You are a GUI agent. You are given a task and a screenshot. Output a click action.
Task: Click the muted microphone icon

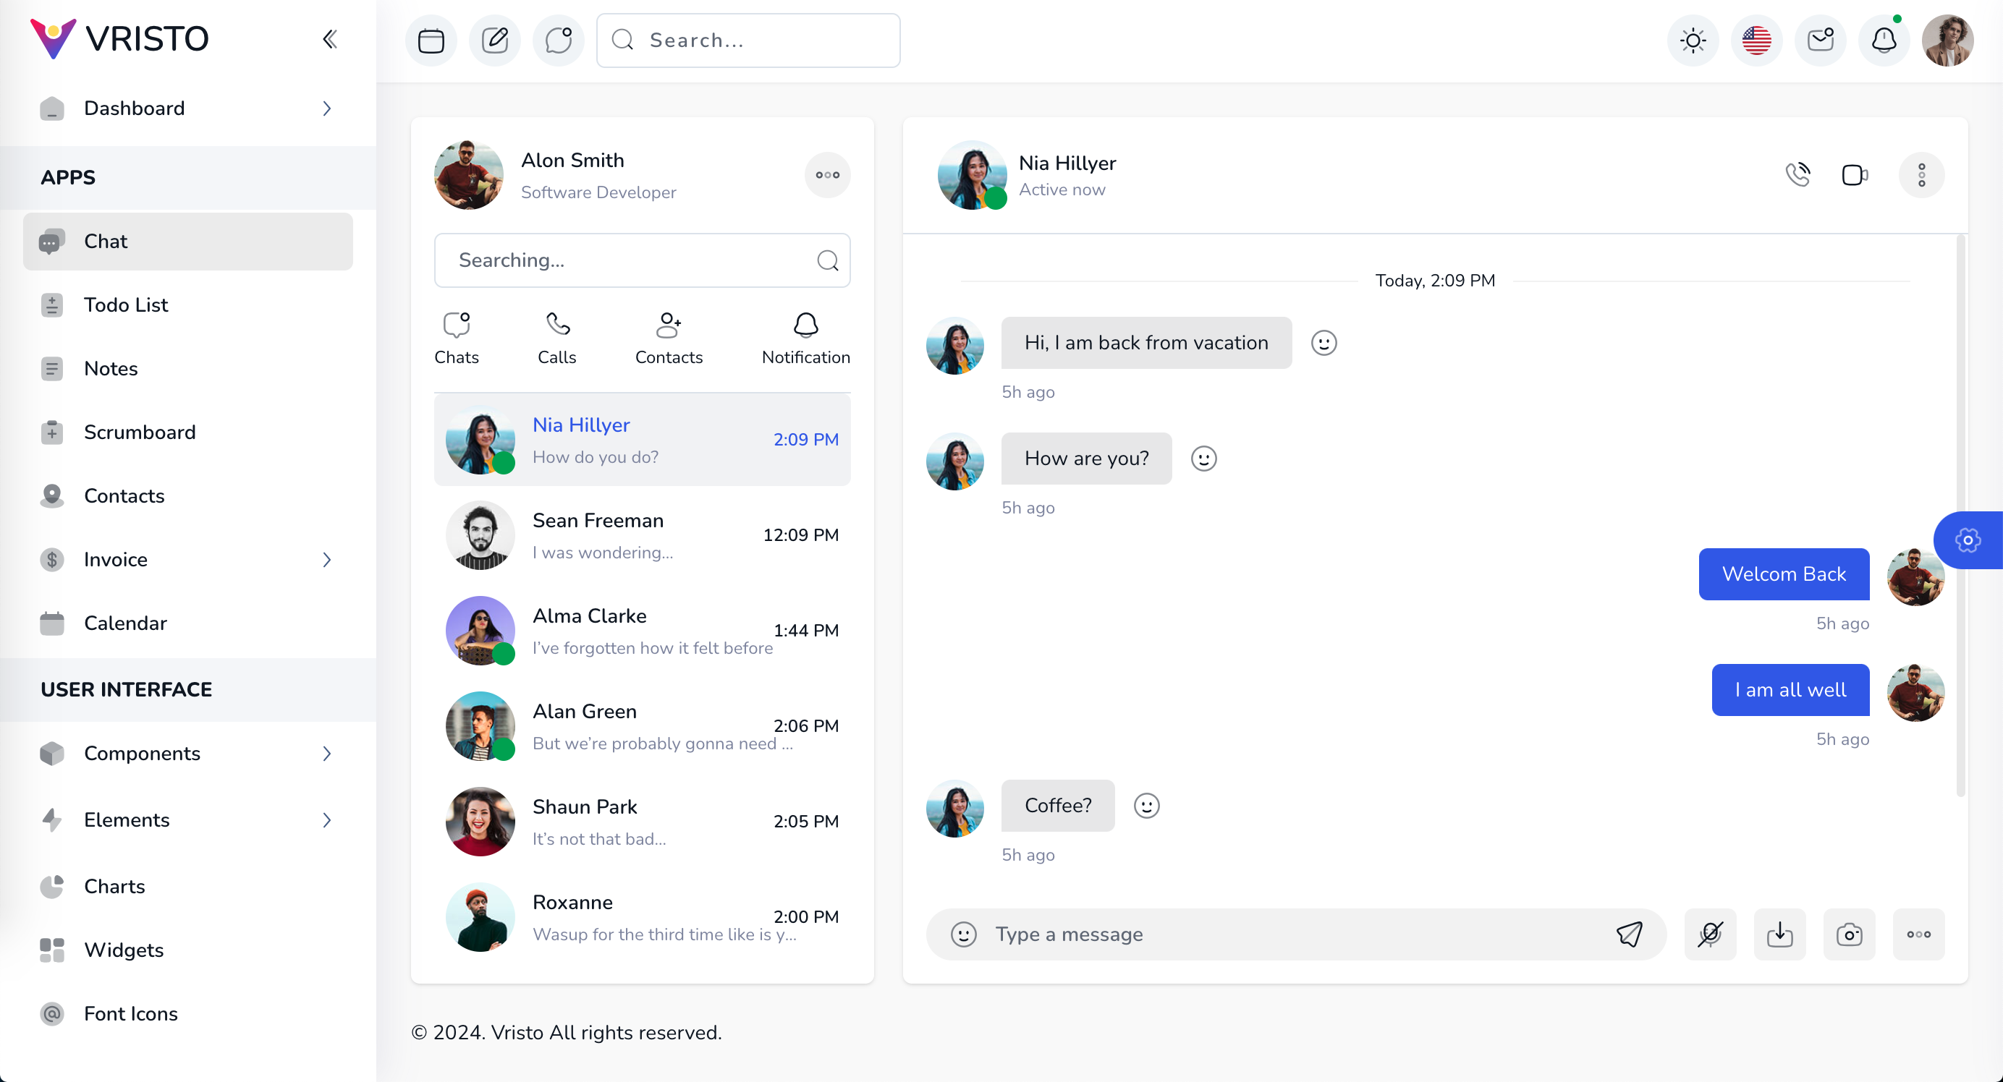(1710, 934)
